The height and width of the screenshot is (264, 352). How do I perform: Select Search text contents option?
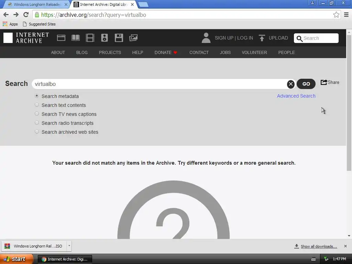[37, 105]
